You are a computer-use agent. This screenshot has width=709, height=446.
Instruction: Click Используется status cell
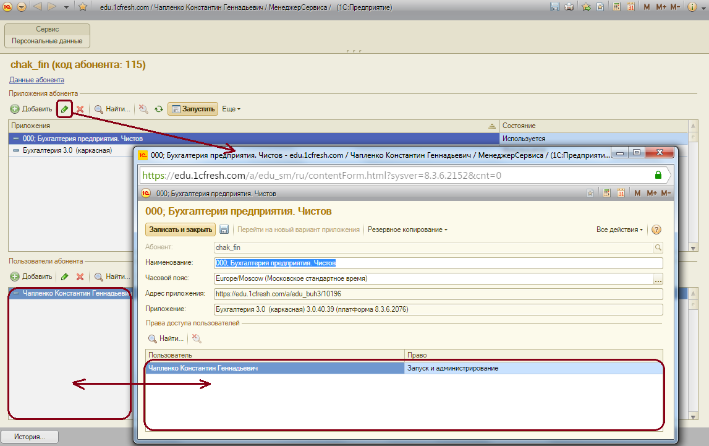coord(593,139)
